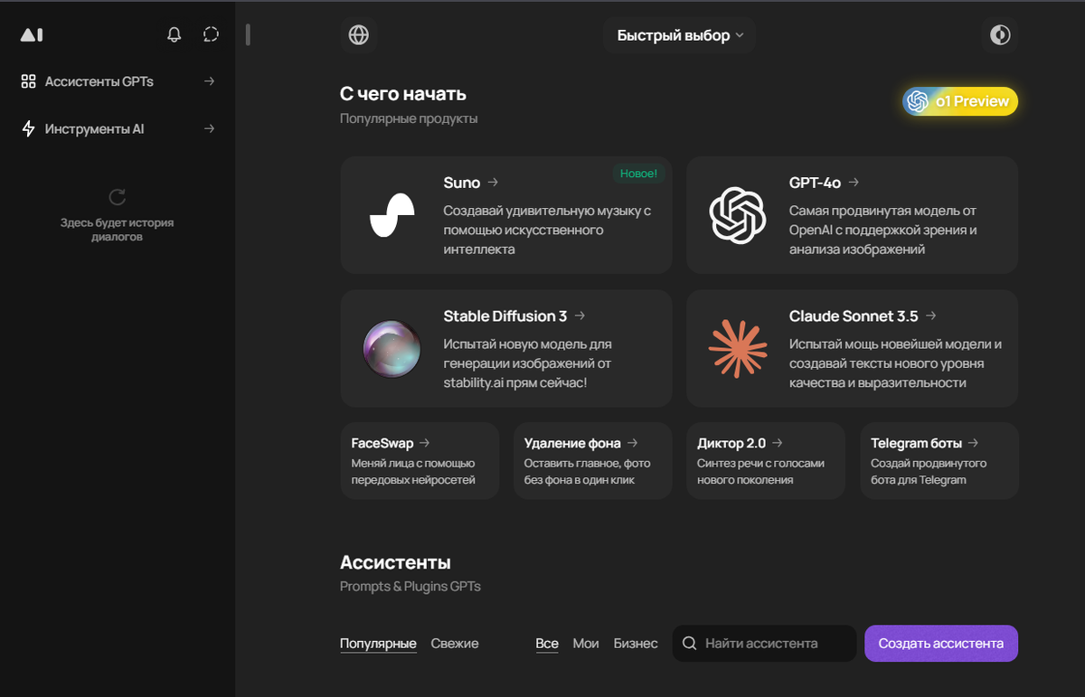Click arrow beside Claude Sonnet 3.5 title

[x=930, y=316]
